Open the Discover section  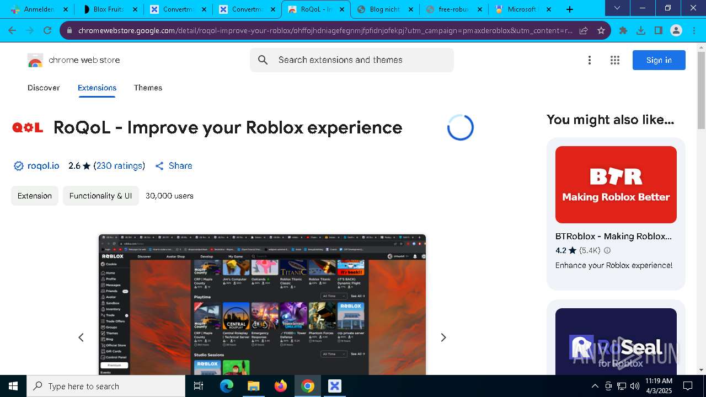click(44, 88)
